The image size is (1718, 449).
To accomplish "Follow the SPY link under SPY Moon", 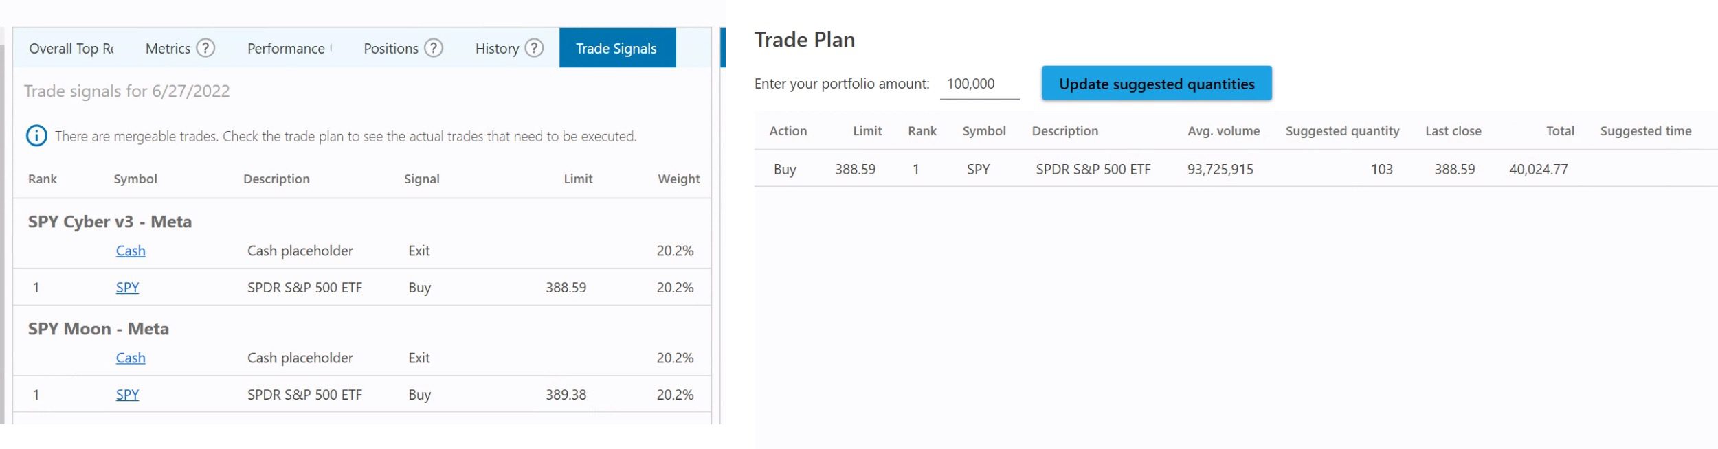I will pyautogui.click(x=127, y=395).
